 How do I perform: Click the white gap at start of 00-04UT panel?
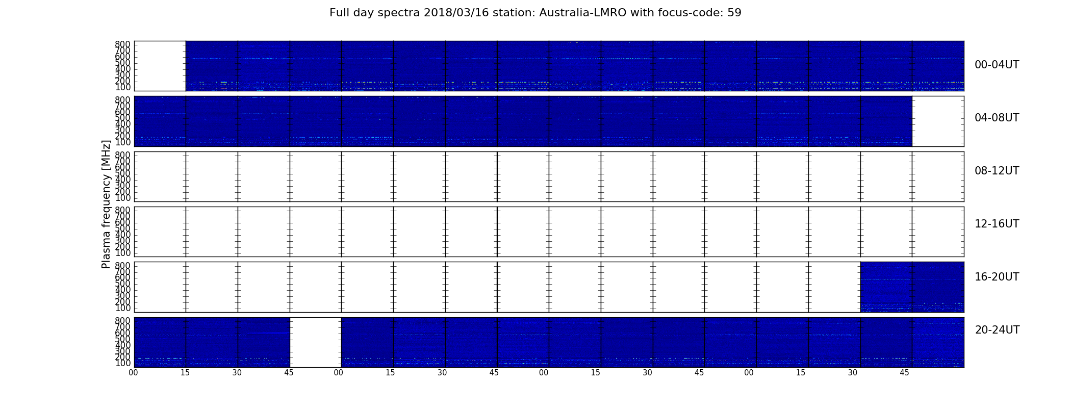coord(160,66)
